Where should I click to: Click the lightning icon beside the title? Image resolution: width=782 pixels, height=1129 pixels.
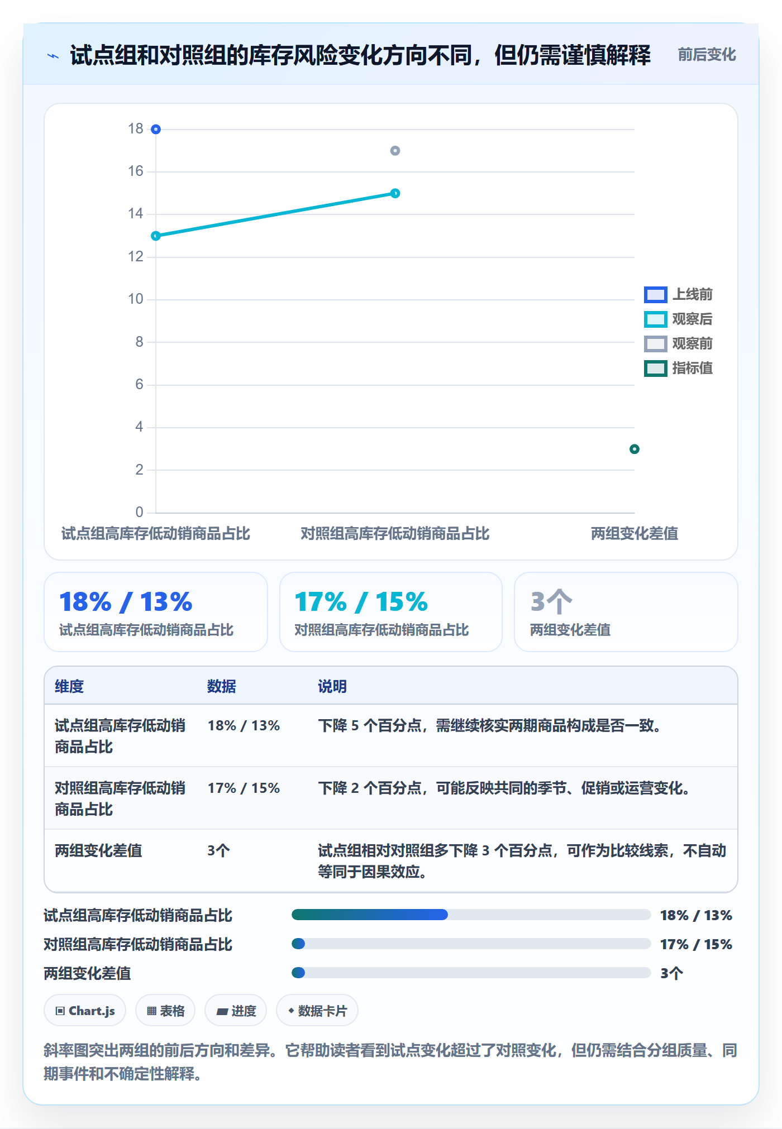tap(53, 56)
